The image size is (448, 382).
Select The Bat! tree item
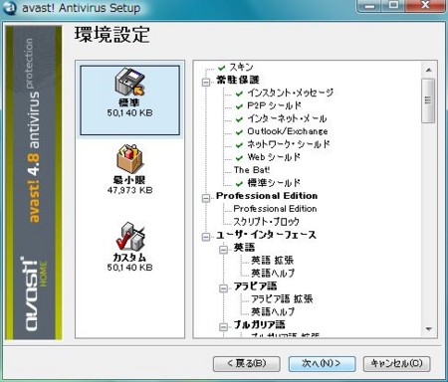[252, 170]
